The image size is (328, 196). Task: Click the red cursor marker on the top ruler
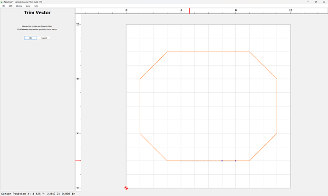pos(190,10)
